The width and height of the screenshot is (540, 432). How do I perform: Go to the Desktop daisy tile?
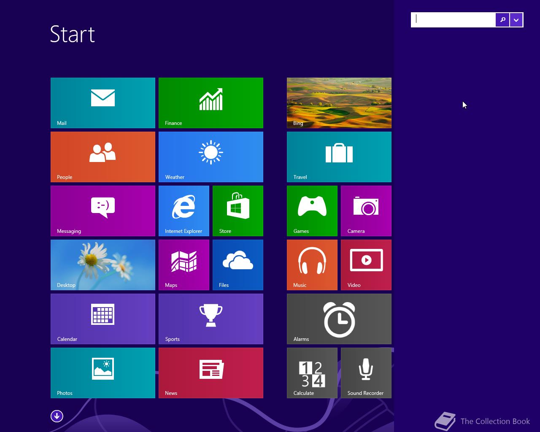click(x=103, y=265)
